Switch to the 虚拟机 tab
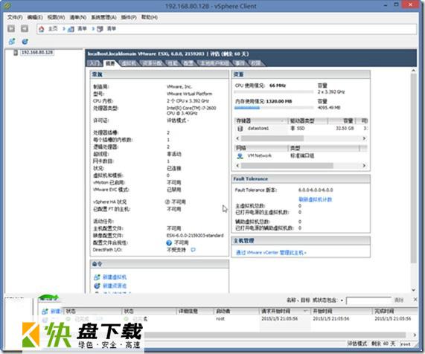 [129, 63]
